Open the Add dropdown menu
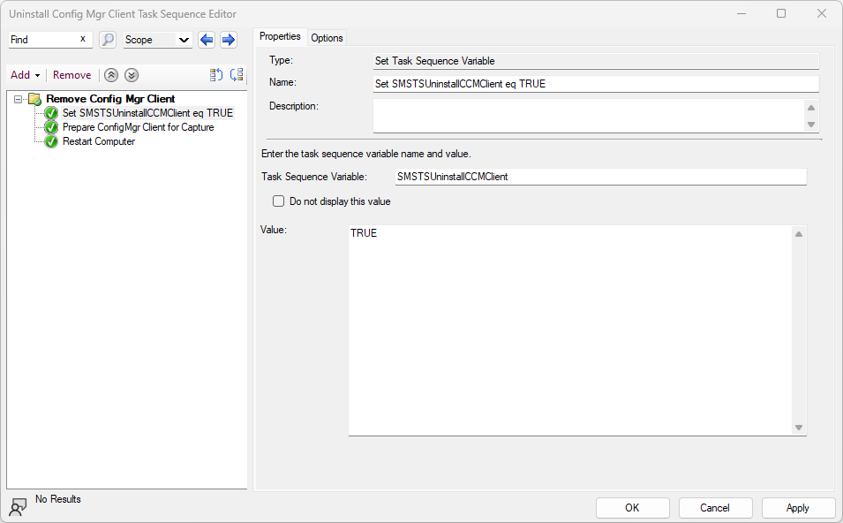 (26, 75)
